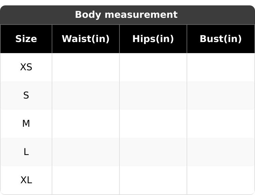Click the empty Waist cell for XS
Viewport: 255px width, 195px height.
[86, 67]
